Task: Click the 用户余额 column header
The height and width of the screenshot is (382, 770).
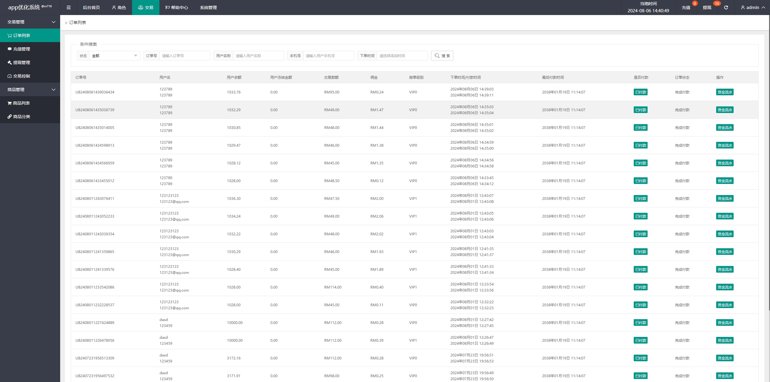Action: coord(234,78)
